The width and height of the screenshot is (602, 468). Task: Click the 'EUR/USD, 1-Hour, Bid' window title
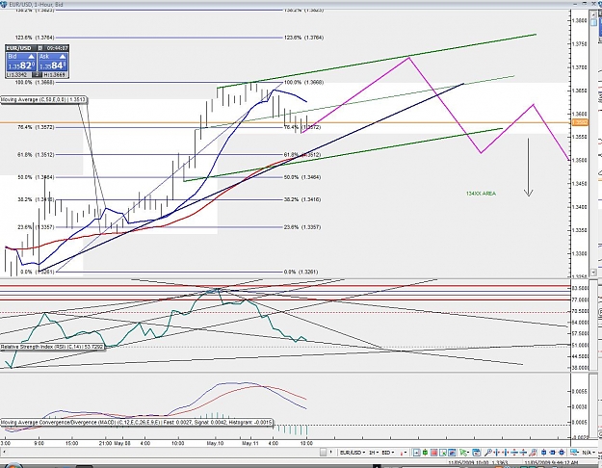36,4
